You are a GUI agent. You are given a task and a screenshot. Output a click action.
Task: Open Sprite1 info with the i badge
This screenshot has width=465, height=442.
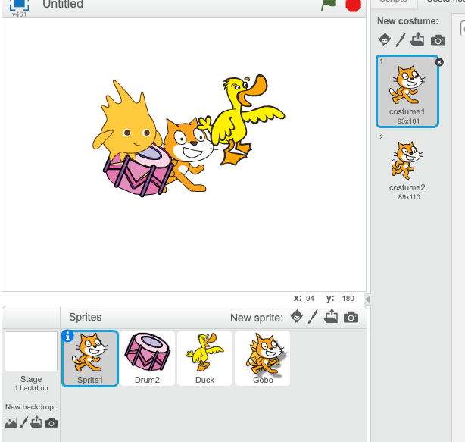click(67, 337)
